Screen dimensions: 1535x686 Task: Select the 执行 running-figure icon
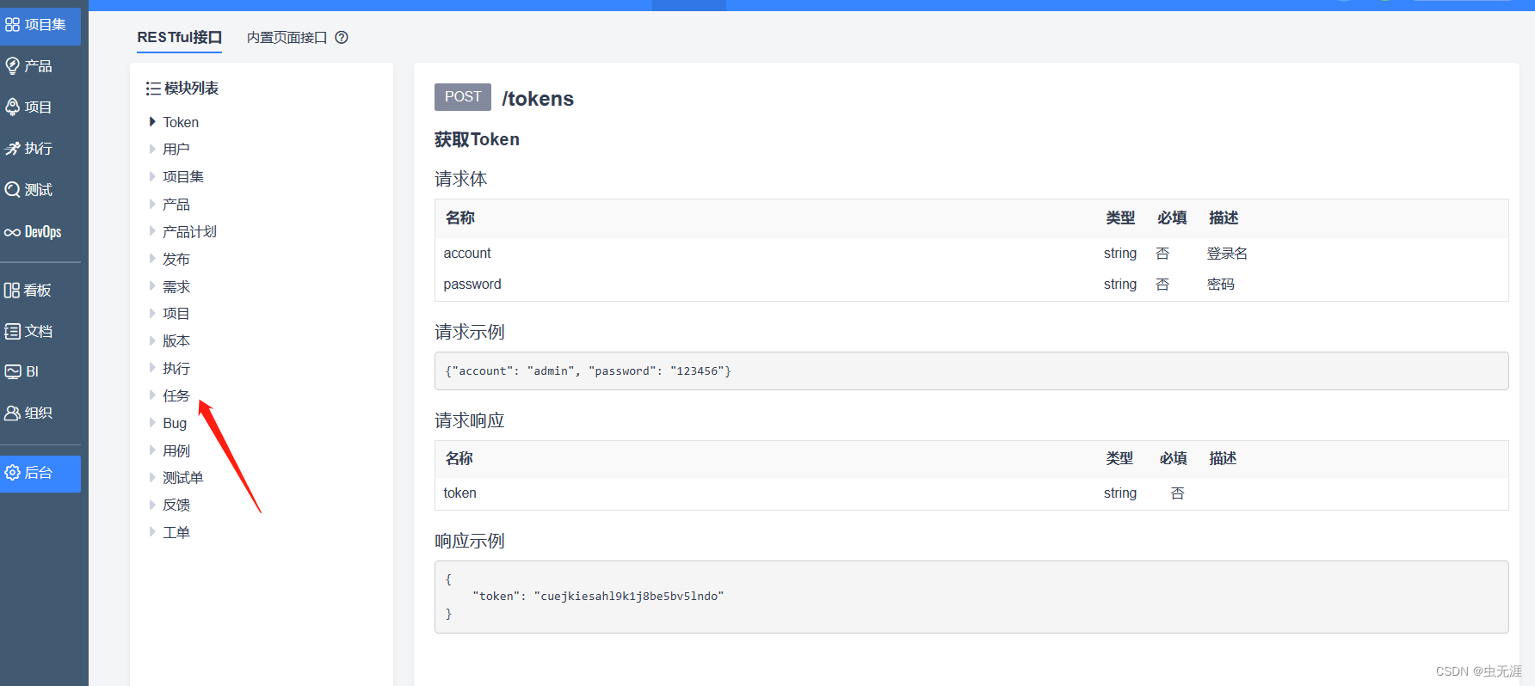click(12, 149)
